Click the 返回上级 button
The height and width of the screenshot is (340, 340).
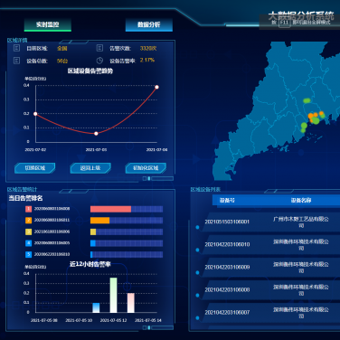coord(90,168)
